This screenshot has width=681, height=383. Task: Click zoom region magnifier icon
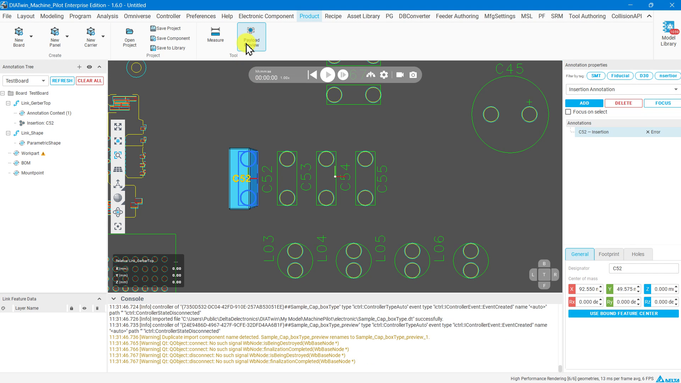click(118, 155)
